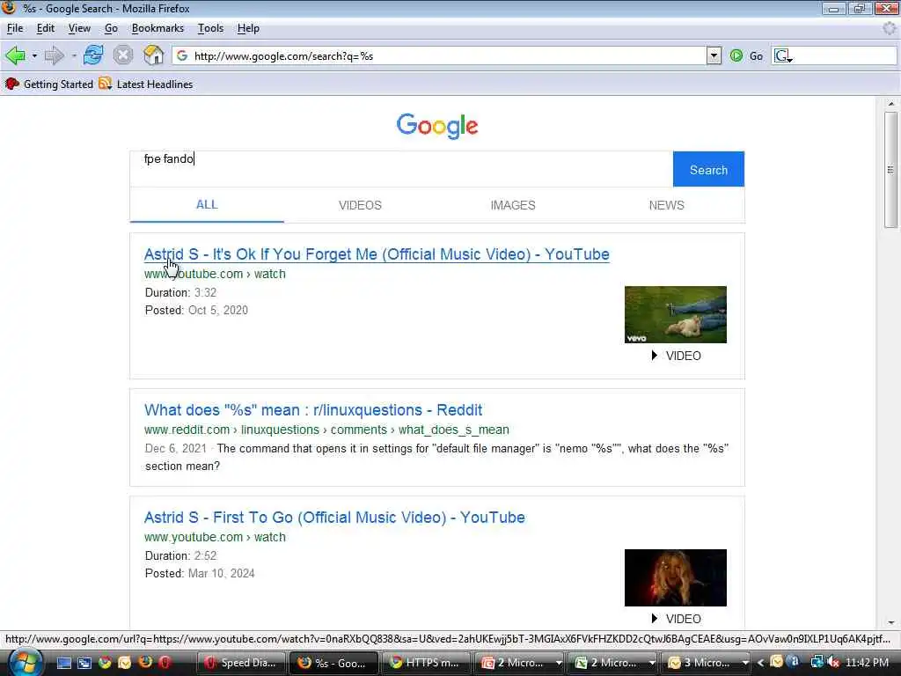Image resolution: width=901 pixels, height=676 pixels.
Task: Select the ALL results tab
Action: (x=207, y=204)
